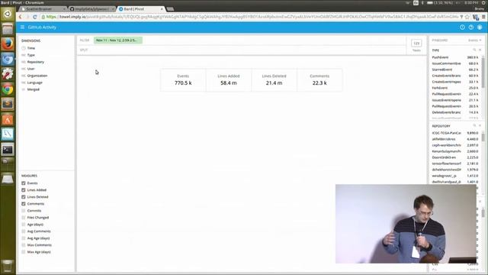Open the system gear menu in top bar
The height and width of the screenshot is (275, 488).
coord(483,3)
